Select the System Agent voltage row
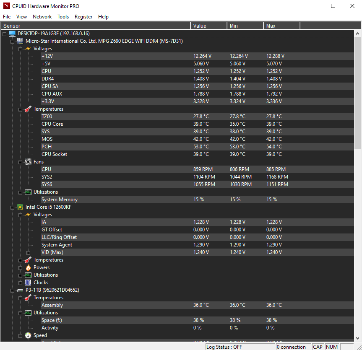 pos(197,245)
